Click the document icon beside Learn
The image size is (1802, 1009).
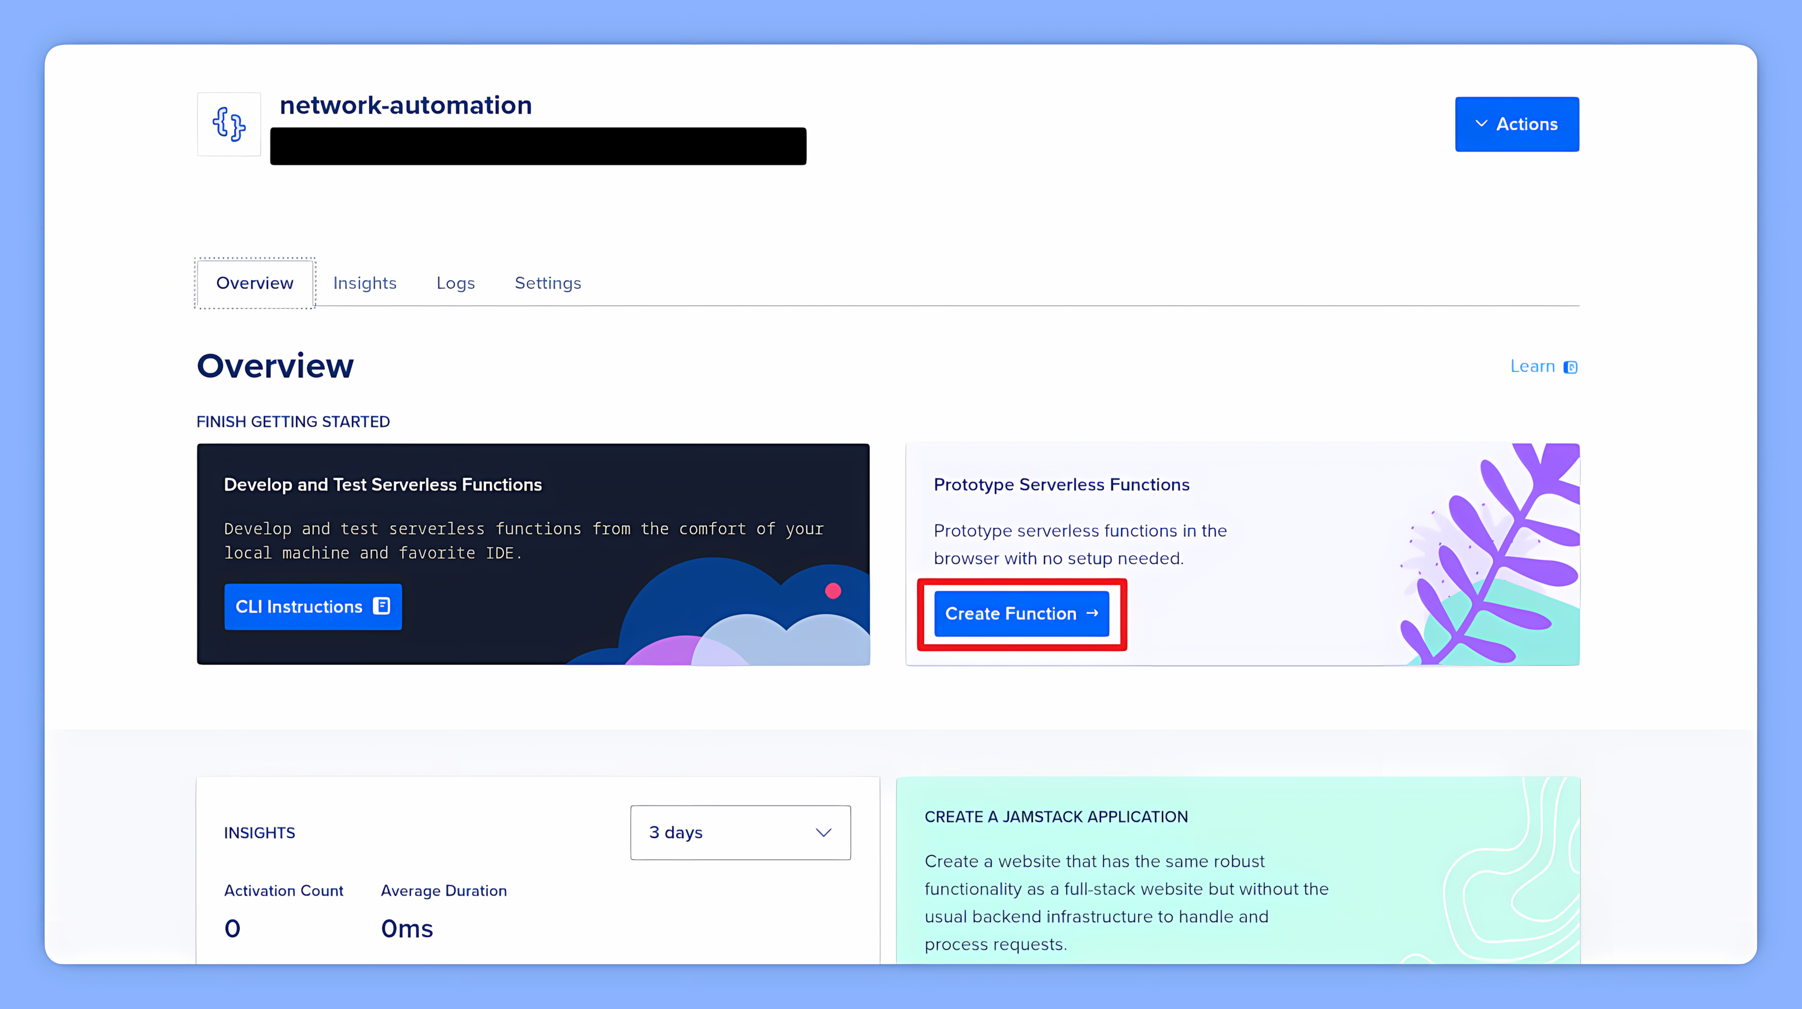click(x=1570, y=367)
